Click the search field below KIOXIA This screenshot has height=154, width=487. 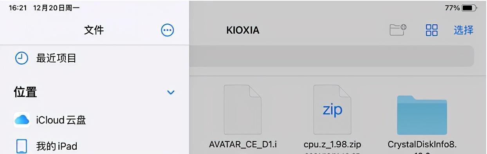coord(332,56)
